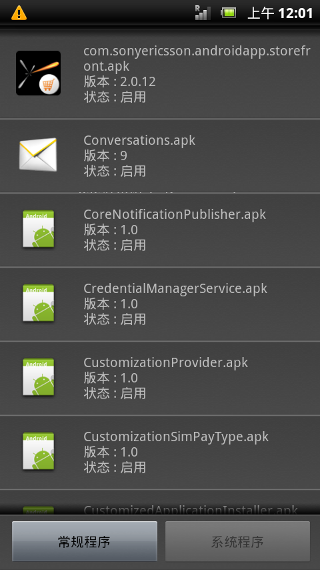This screenshot has height=570, width=320.
Task: Tap the CoreNotificationPublisher Android icon
Action: 38,229
